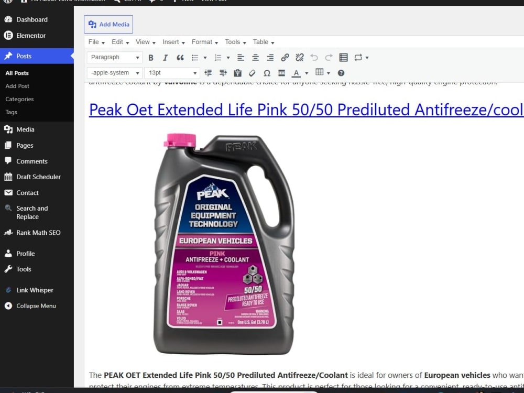Open Elementor from the sidebar
Viewport: 524px width, 393px height.
pos(31,35)
